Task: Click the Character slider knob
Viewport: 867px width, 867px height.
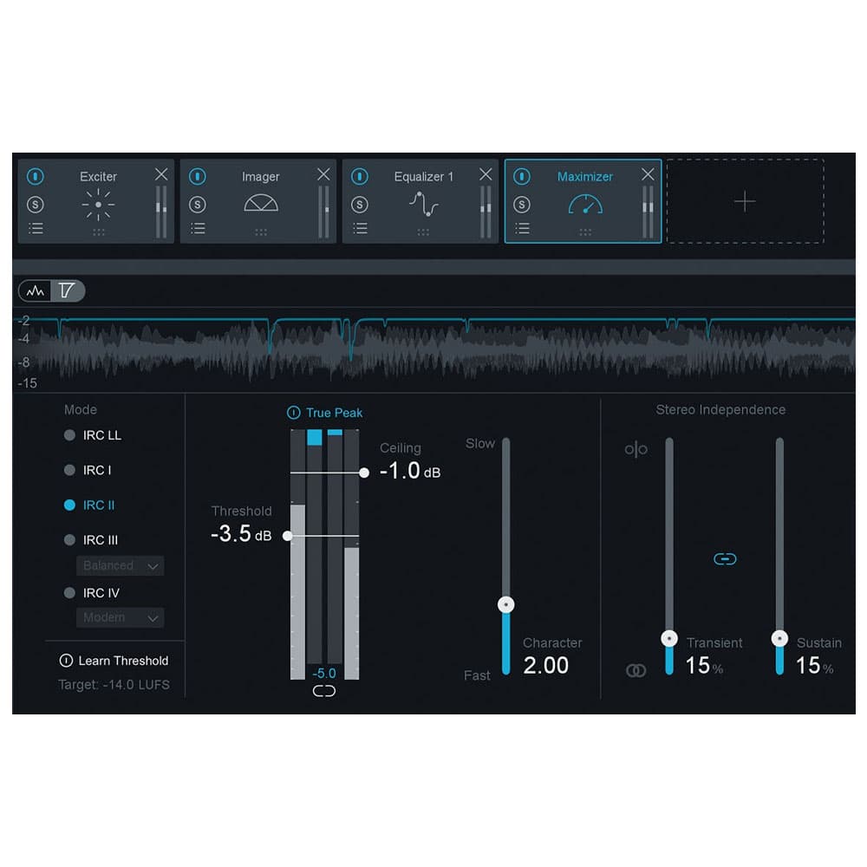Action: coord(506,604)
